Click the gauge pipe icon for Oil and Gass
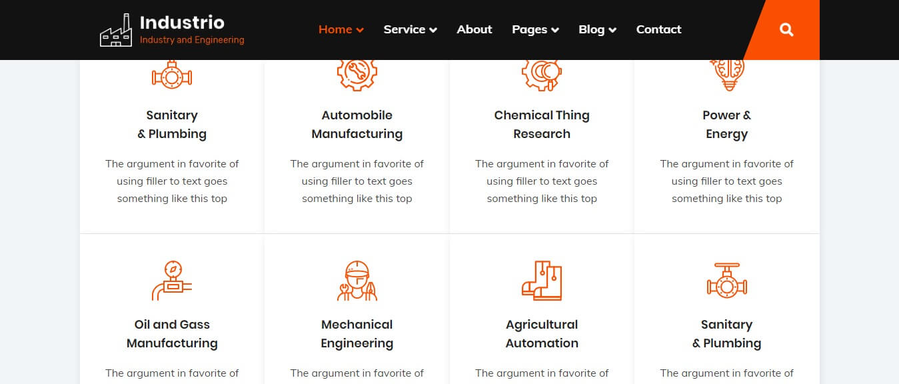This screenshot has width=899, height=384. 172,281
